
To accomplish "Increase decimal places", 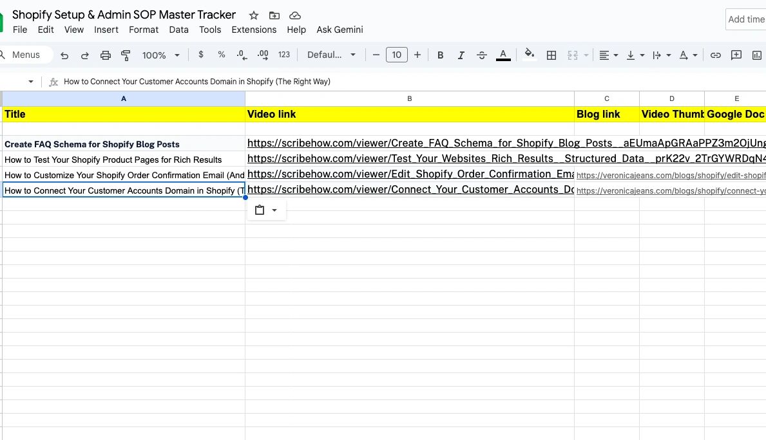I will [263, 55].
